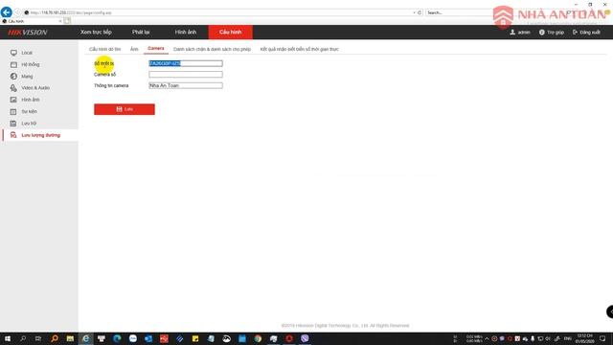Open Outlook from the taskbar

[x=148, y=338]
